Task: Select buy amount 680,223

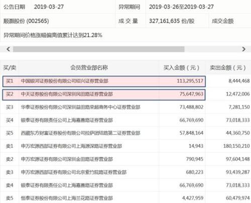Action: coord(195,172)
